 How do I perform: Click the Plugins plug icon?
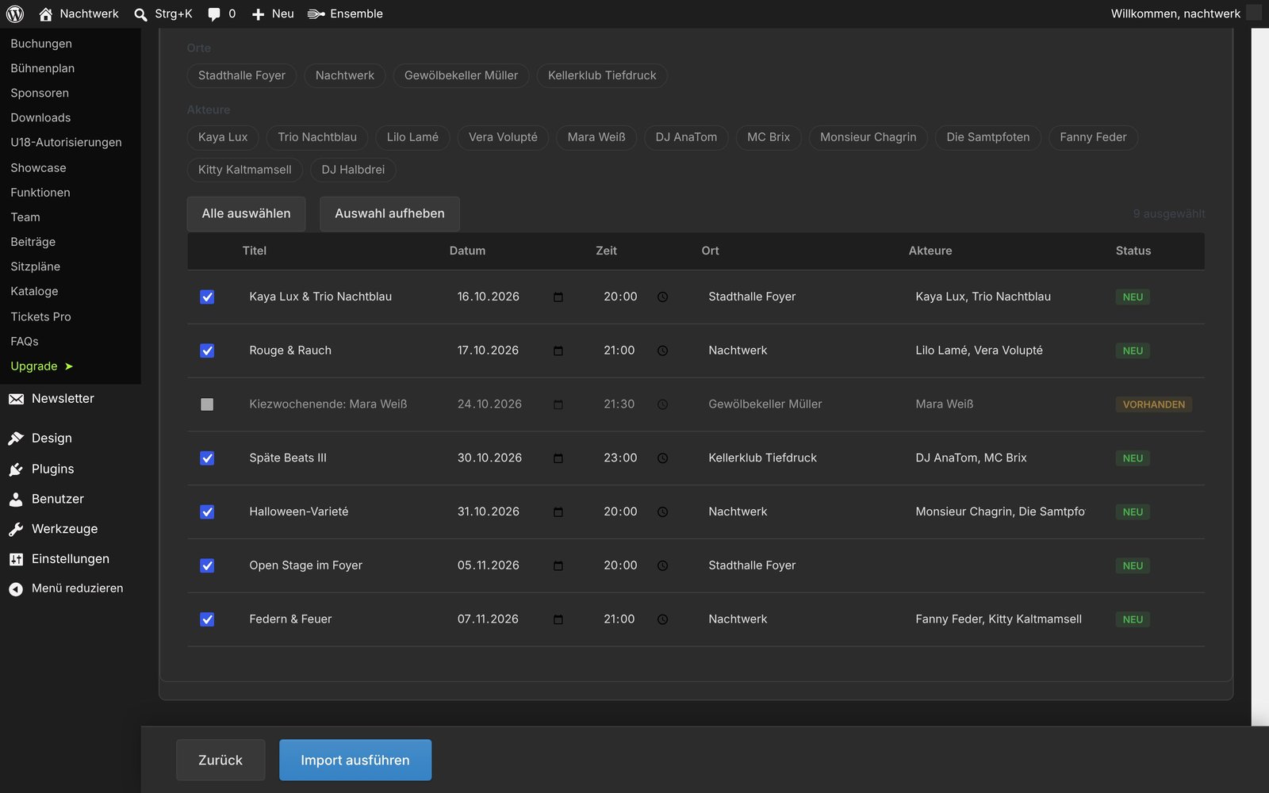pyautogui.click(x=16, y=469)
